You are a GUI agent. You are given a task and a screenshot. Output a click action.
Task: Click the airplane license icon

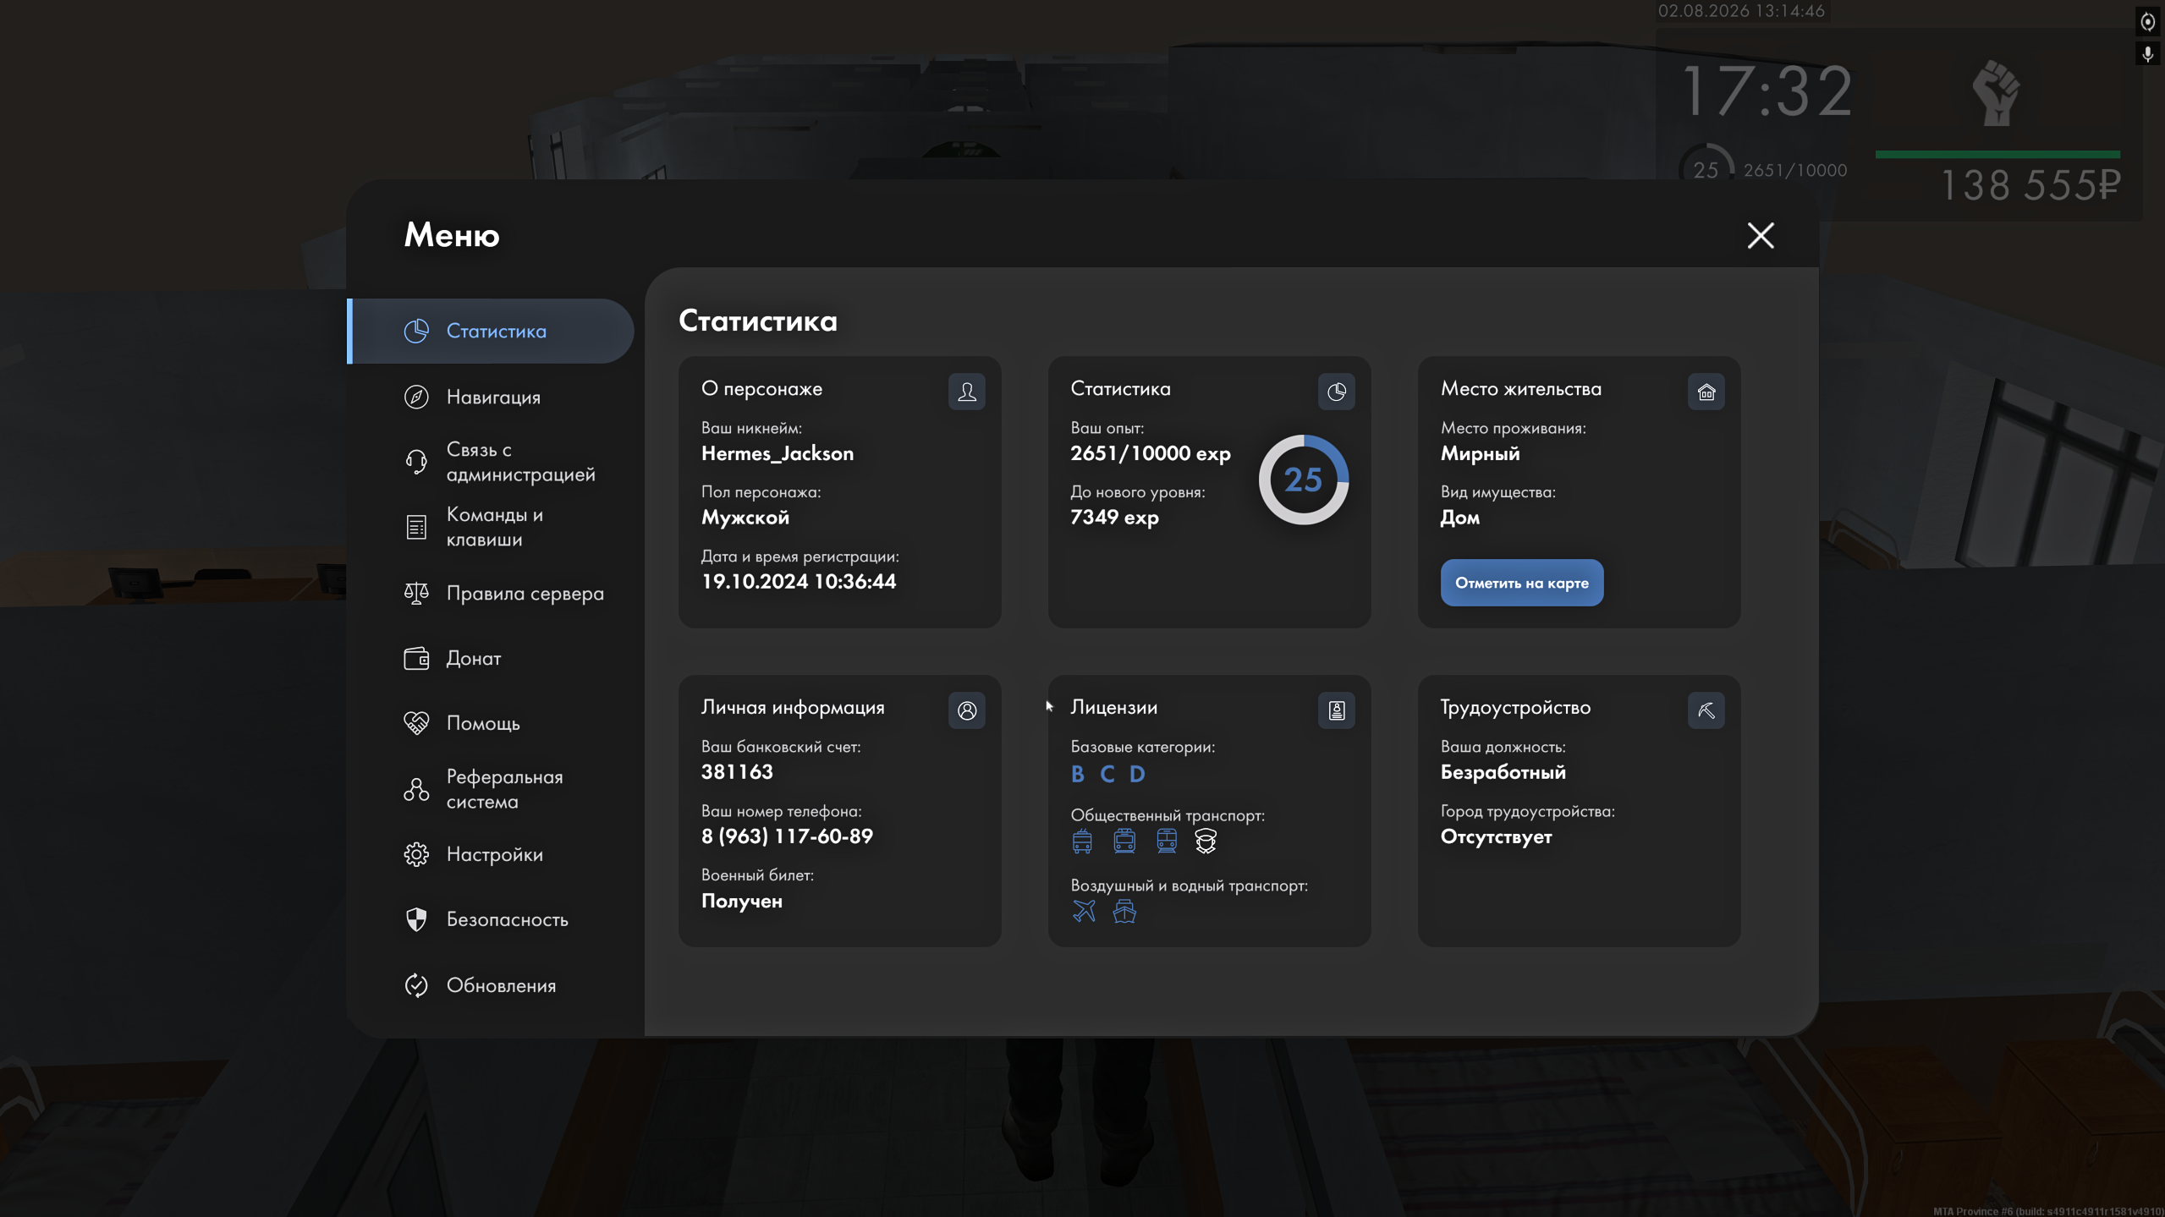point(1084,912)
